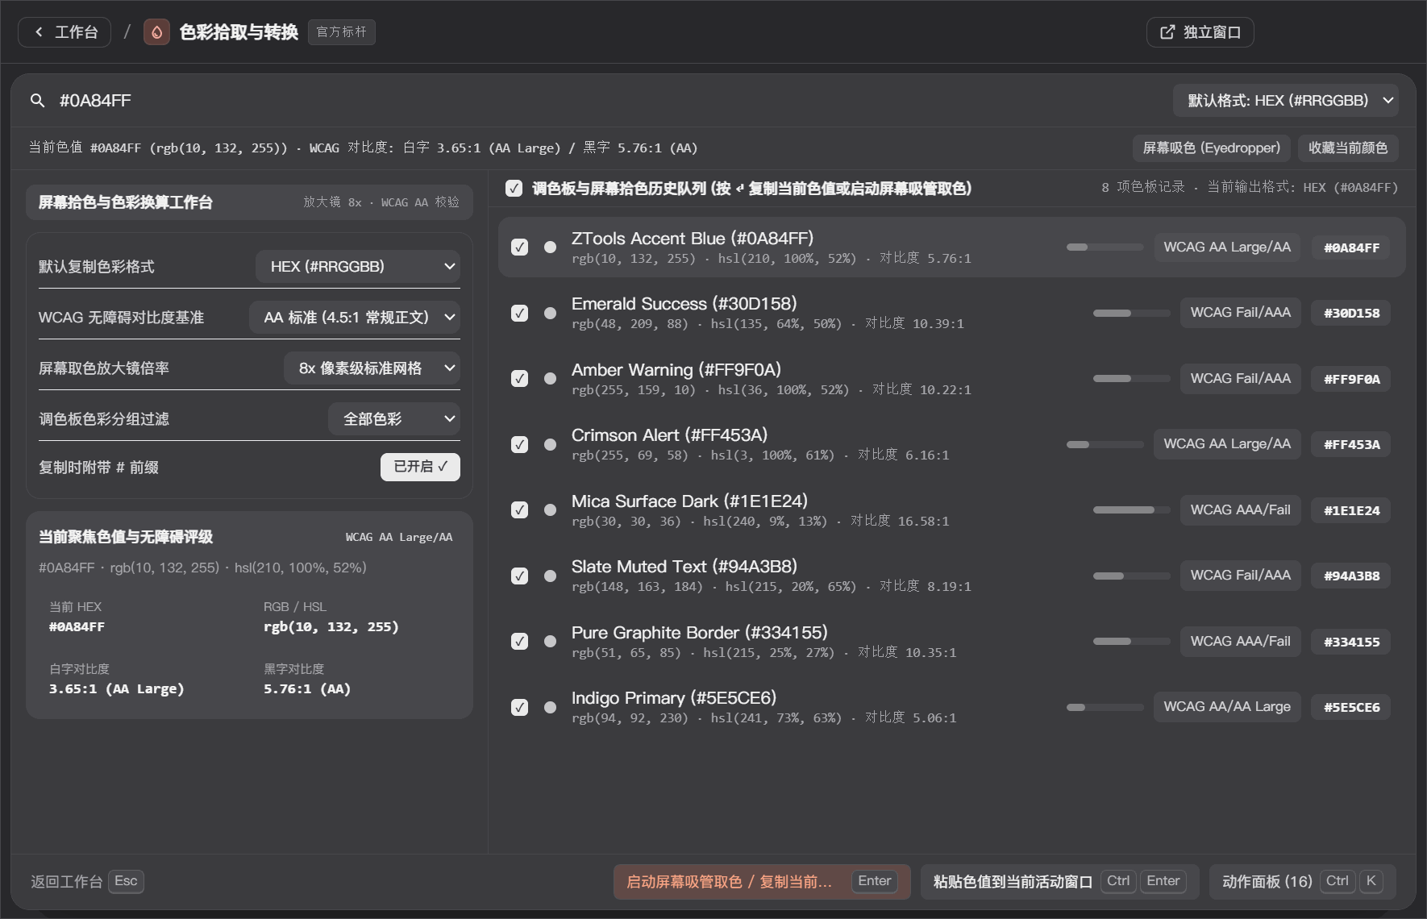This screenshot has height=919, width=1427.
Task: Open the 默认复制色彩格式 dropdown
Action: (358, 267)
